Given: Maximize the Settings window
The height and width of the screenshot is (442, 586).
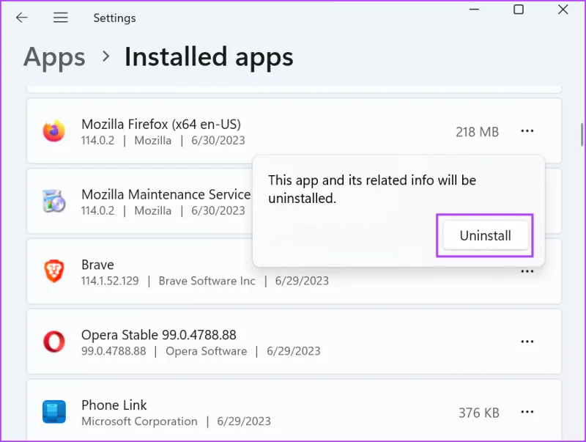Looking at the screenshot, I should click(519, 10).
